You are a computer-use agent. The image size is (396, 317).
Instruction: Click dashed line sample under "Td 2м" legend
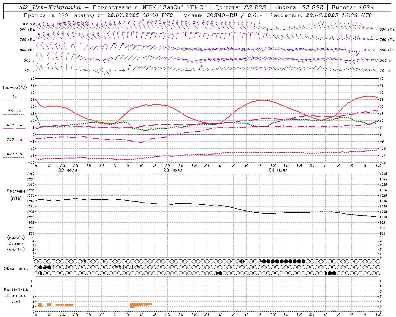(x=14, y=115)
